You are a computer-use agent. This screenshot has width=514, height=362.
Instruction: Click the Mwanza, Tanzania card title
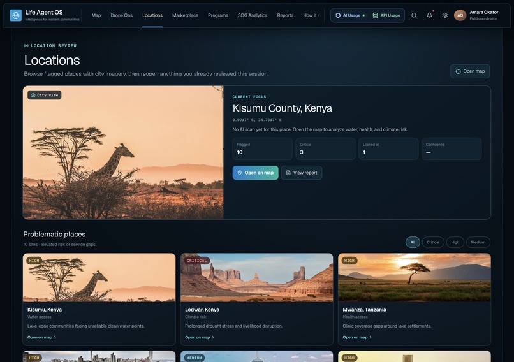(x=365, y=310)
